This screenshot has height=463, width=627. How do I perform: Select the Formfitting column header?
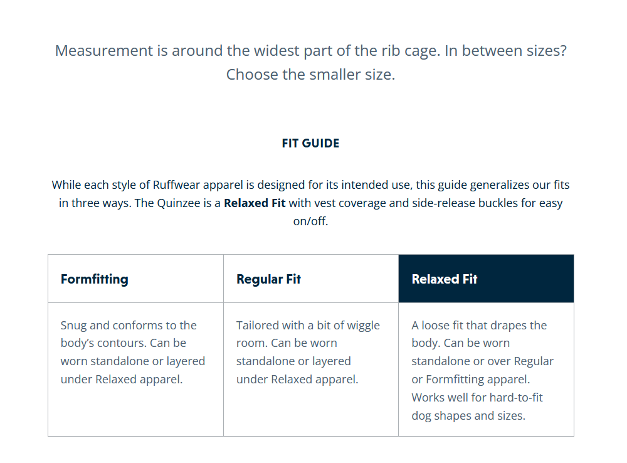[x=95, y=279]
